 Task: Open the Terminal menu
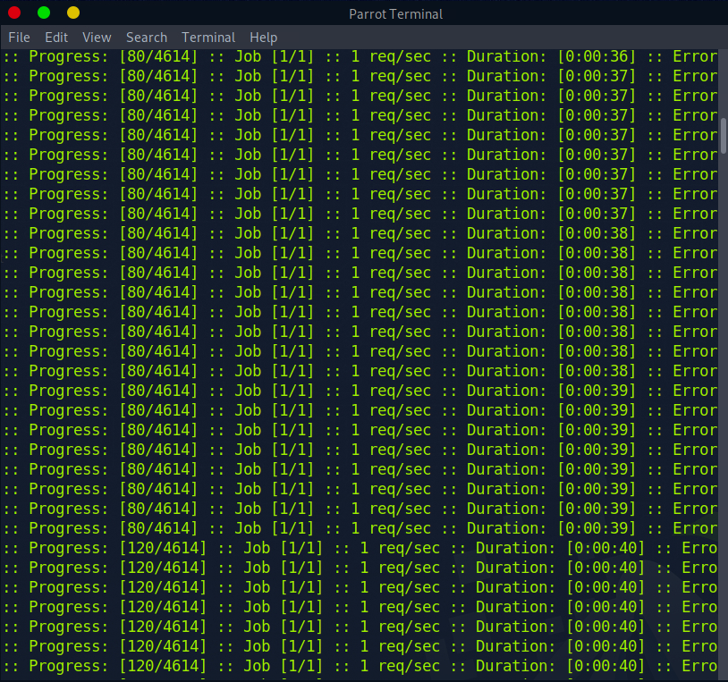click(208, 38)
